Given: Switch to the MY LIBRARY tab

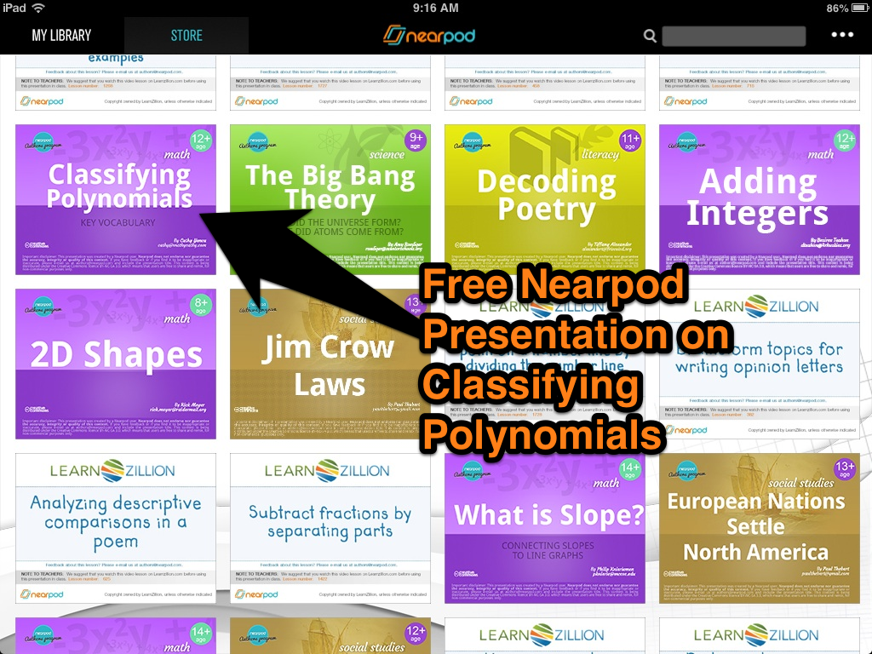Looking at the screenshot, I should 61,36.
